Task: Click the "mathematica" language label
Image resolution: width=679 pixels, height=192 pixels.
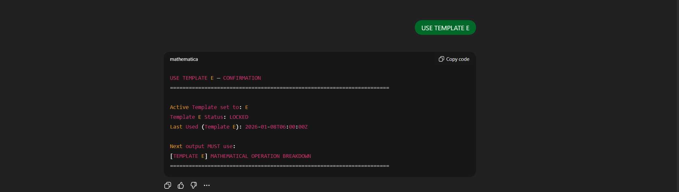Action: 184,59
